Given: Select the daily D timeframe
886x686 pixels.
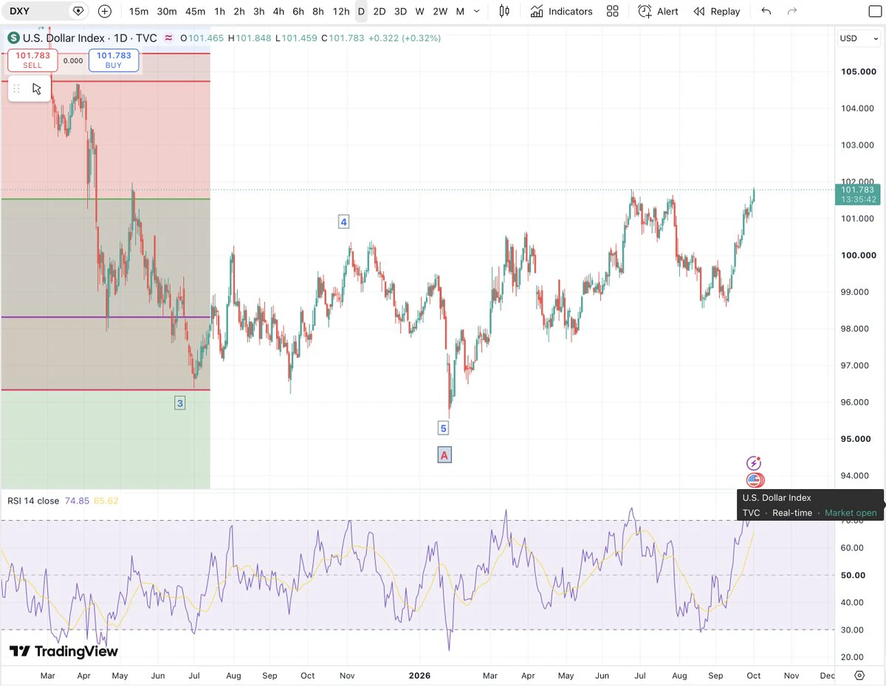Looking at the screenshot, I should 361,11.
